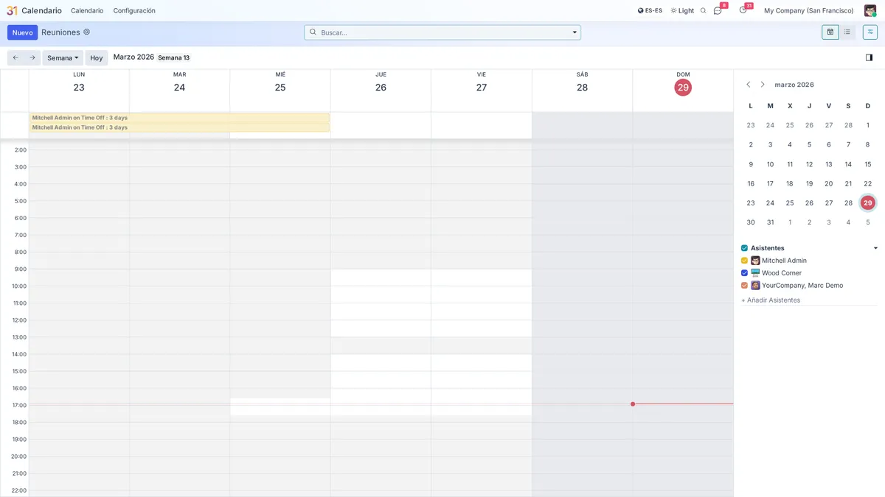The height and width of the screenshot is (497, 885).
Task: Expand the search bar dropdown arrow
Action: click(575, 32)
